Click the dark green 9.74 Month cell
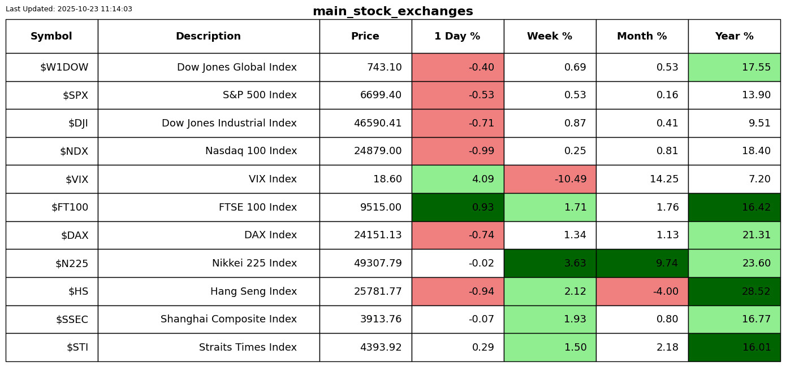The height and width of the screenshot is (367, 786). [x=642, y=264]
